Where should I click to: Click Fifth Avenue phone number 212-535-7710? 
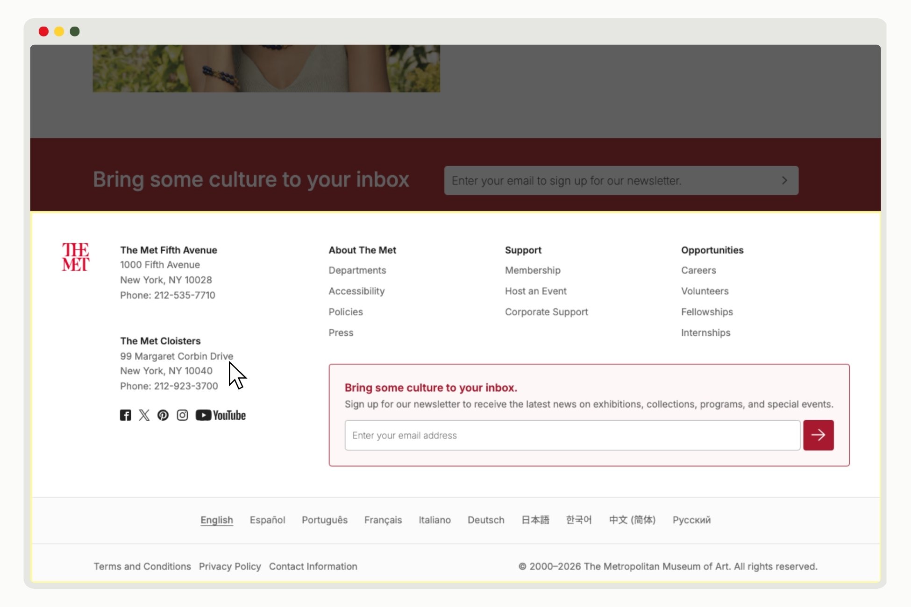[x=185, y=295]
